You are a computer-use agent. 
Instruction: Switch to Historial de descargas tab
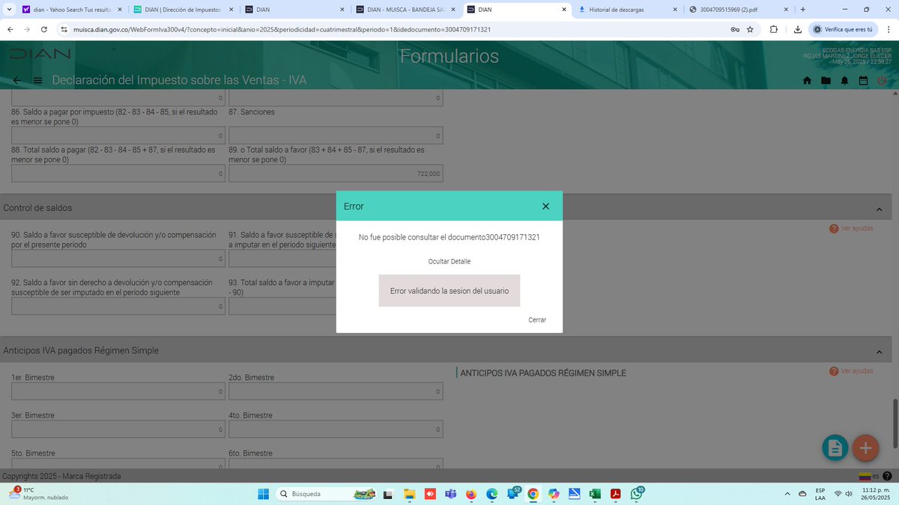pyautogui.click(x=629, y=9)
